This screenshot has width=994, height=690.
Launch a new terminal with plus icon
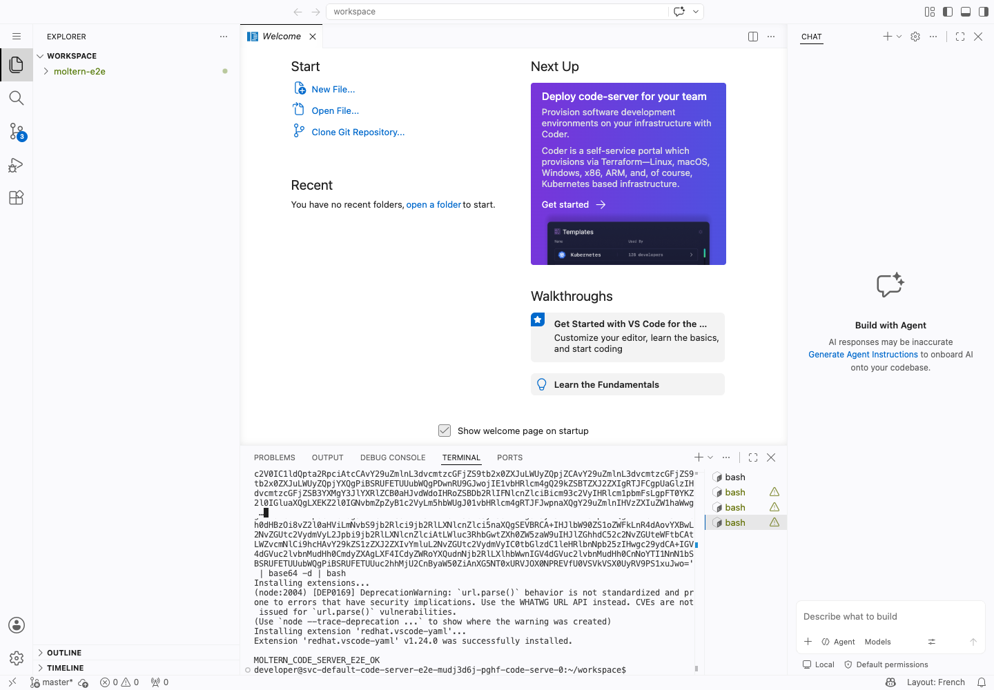point(699,457)
